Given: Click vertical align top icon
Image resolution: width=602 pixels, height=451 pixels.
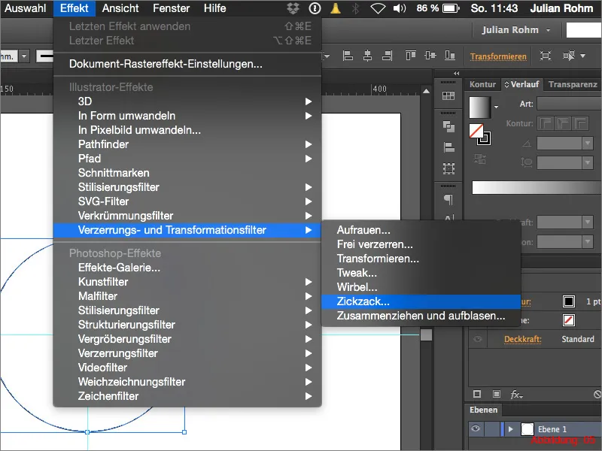Looking at the screenshot, I should [x=411, y=56].
